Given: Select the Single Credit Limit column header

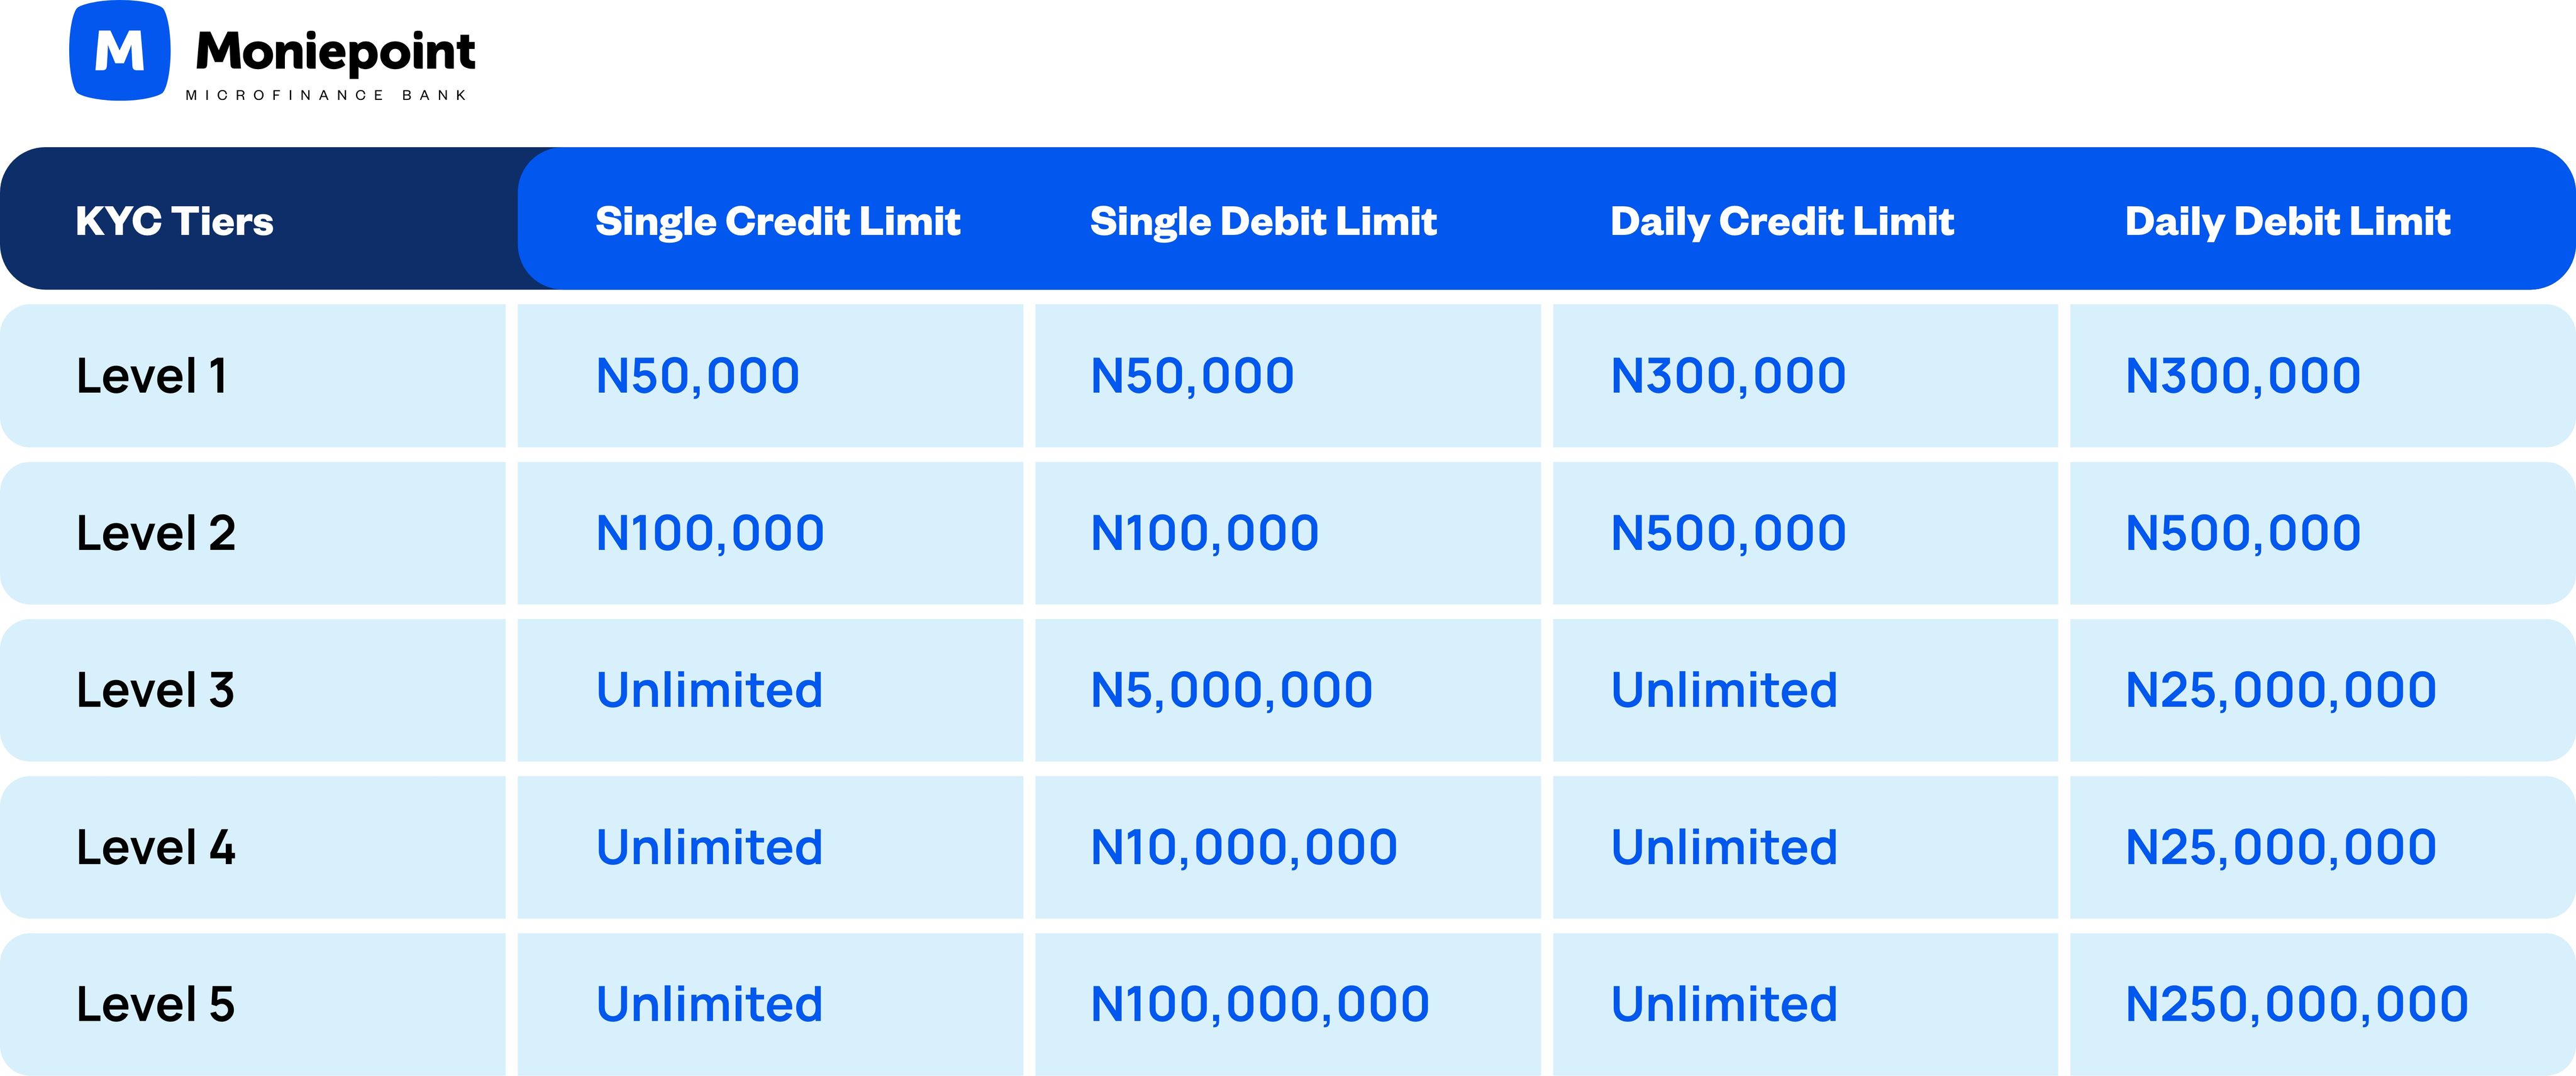Looking at the screenshot, I should pyautogui.click(x=778, y=222).
